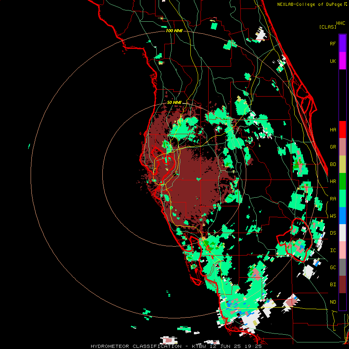Click the 'WS' legend label
This screenshot has height=349, width=349.
(x=333, y=216)
